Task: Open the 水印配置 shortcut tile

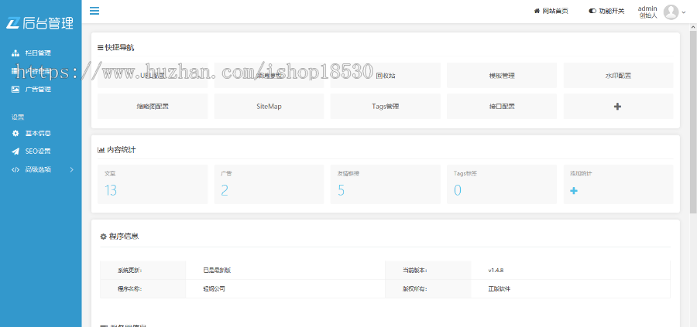Action: click(618, 76)
